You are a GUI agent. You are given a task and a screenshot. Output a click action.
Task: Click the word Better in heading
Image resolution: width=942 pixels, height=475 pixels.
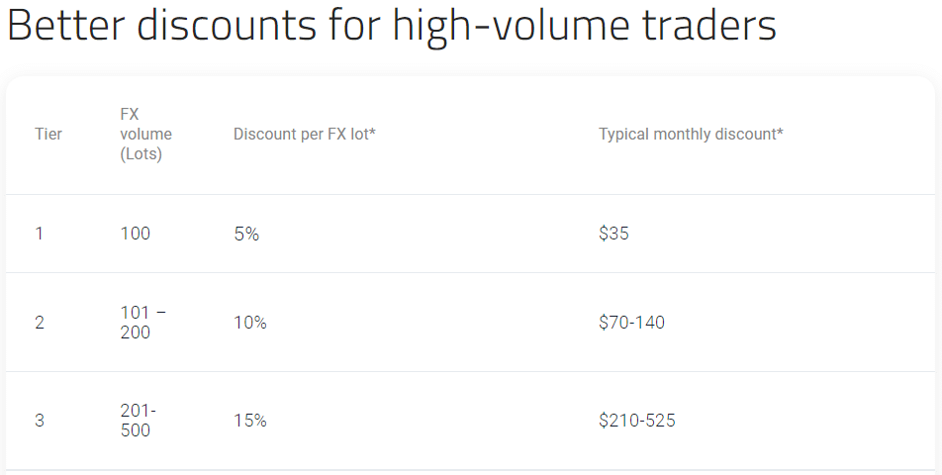(66, 25)
